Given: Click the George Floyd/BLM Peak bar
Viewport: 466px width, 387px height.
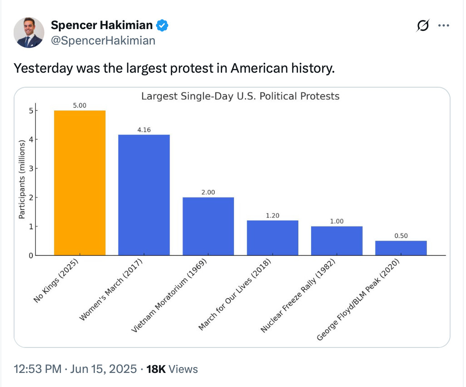Looking at the screenshot, I should 401,248.
